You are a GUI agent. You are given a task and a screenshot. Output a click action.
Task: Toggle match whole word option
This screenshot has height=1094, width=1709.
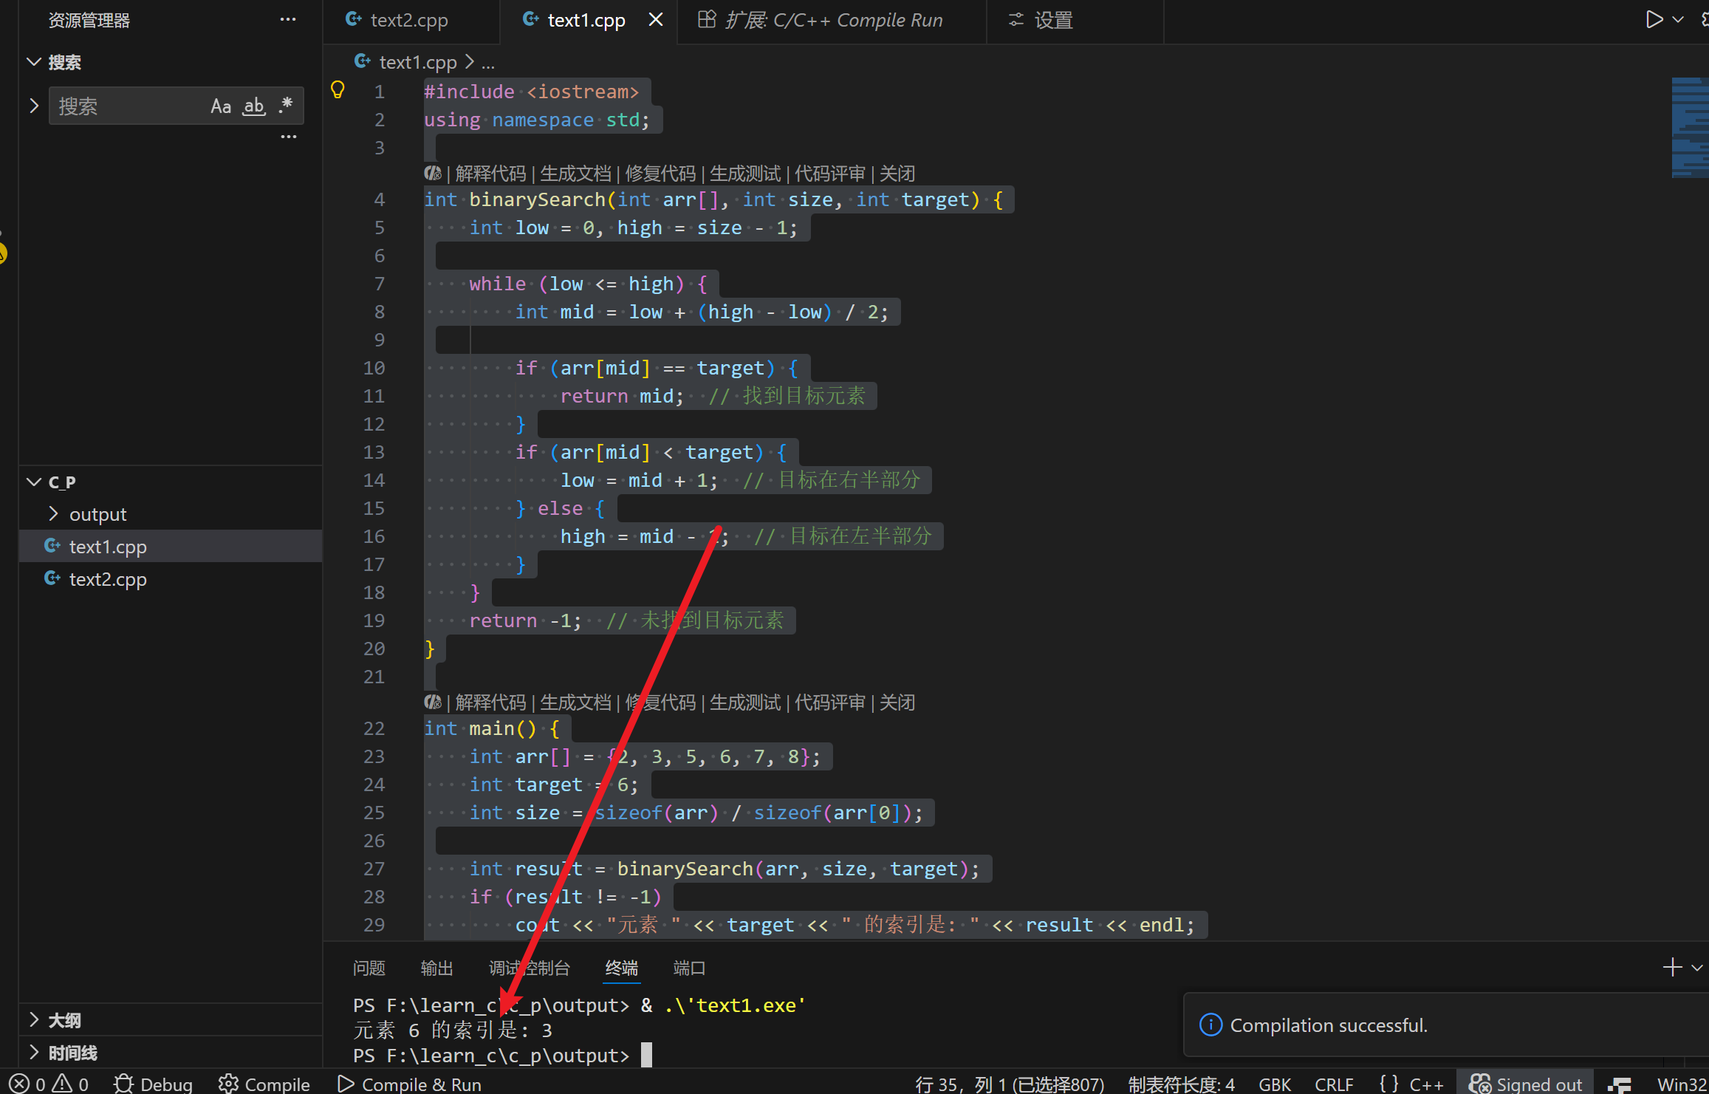pos(253,106)
